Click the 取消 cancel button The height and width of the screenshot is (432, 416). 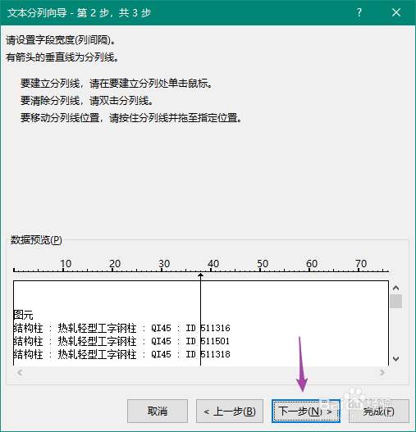[158, 411]
